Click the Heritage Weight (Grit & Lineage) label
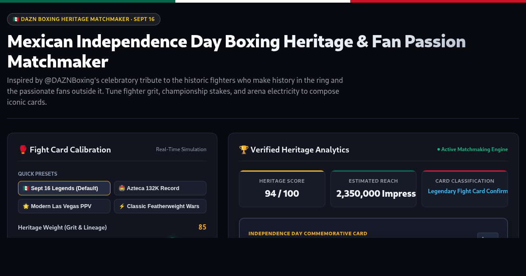 [62, 227]
